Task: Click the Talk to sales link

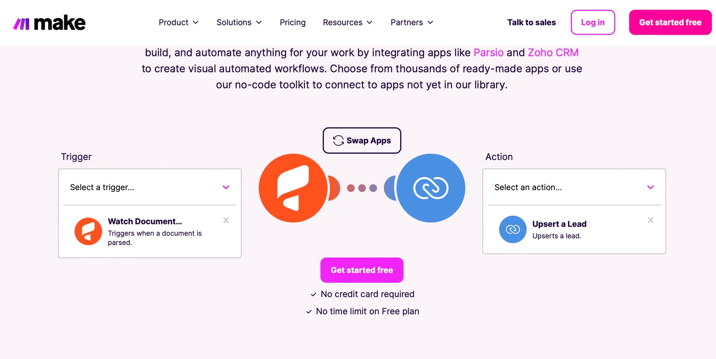Action: tap(531, 23)
